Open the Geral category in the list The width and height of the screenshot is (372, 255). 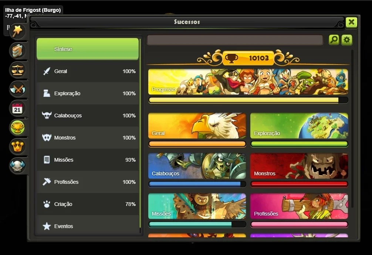[88, 71]
